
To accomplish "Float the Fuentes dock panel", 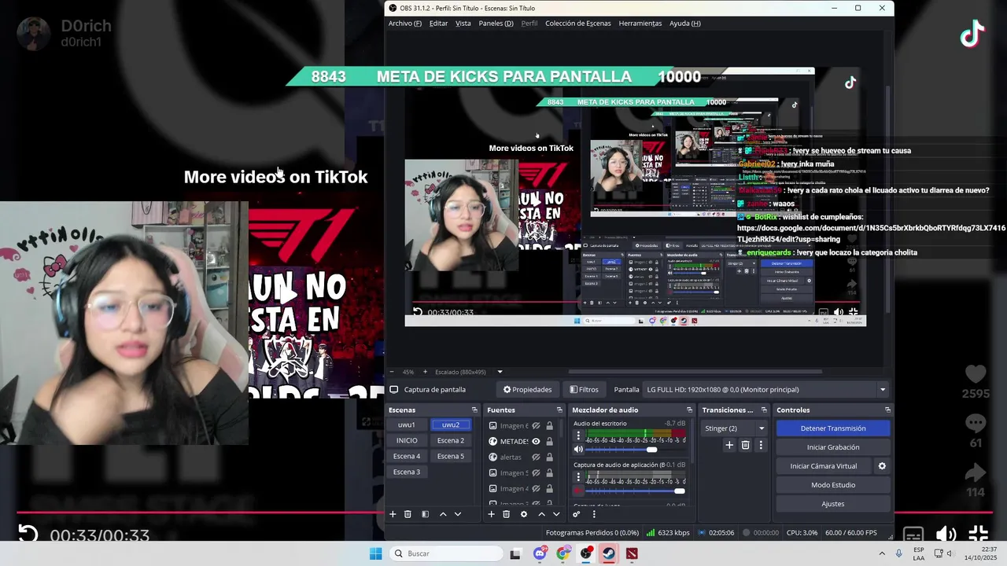I will pyautogui.click(x=559, y=410).
